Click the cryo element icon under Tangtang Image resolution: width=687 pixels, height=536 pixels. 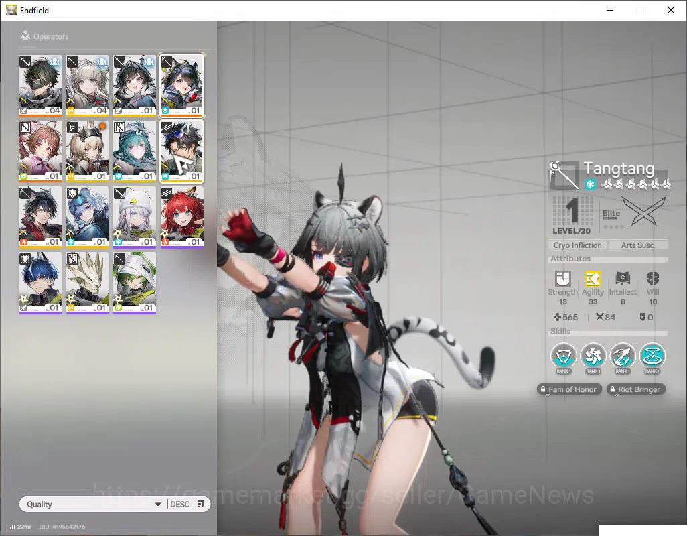click(x=590, y=184)
